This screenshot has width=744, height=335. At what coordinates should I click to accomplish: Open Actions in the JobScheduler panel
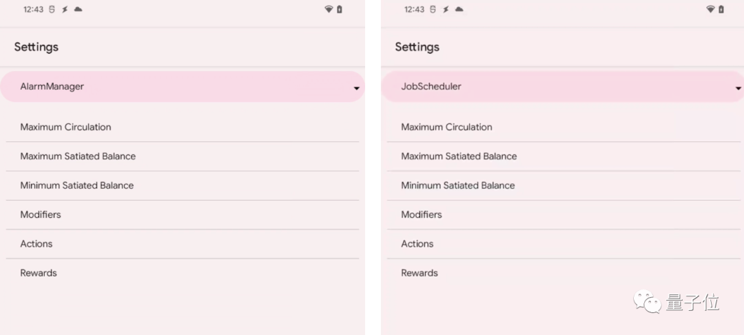[417, 244]
